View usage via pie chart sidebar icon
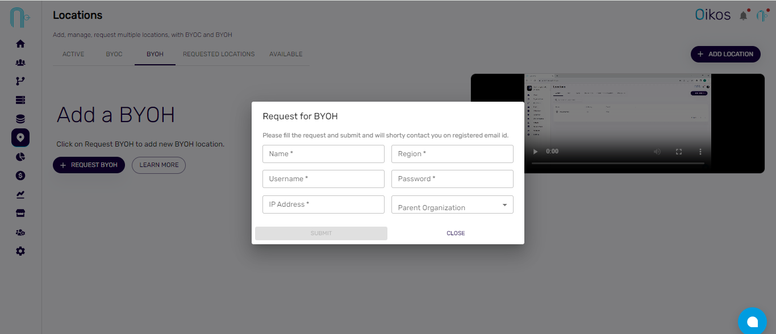Image resolution: width=776 pixels, height=334 pixels. click(x=20, y=156)
